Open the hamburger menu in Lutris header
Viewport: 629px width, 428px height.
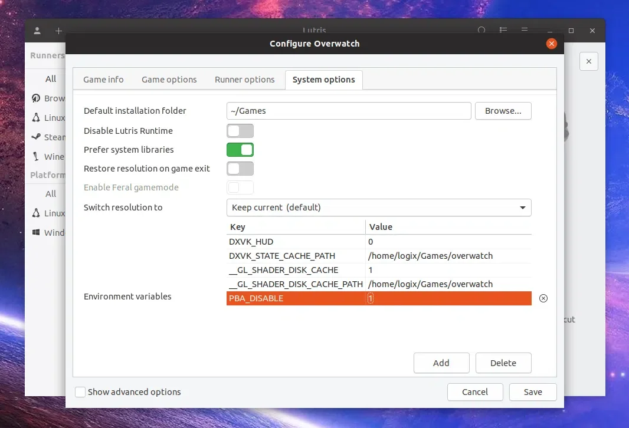point(525,29)
